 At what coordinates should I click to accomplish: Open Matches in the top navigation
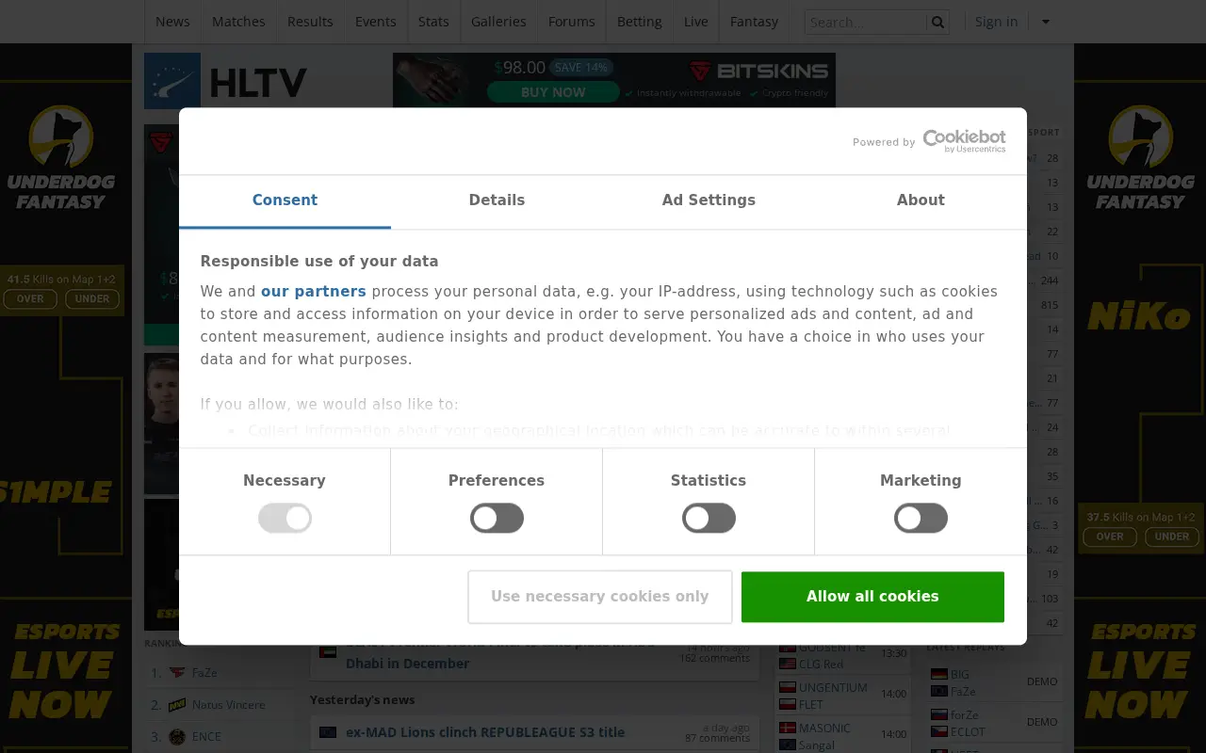click(238, 22)
